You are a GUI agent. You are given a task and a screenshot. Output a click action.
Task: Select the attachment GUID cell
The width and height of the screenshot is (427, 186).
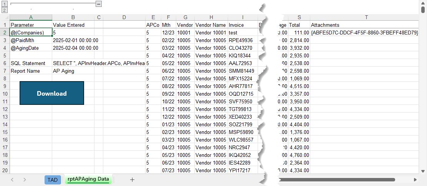[364, 33]
